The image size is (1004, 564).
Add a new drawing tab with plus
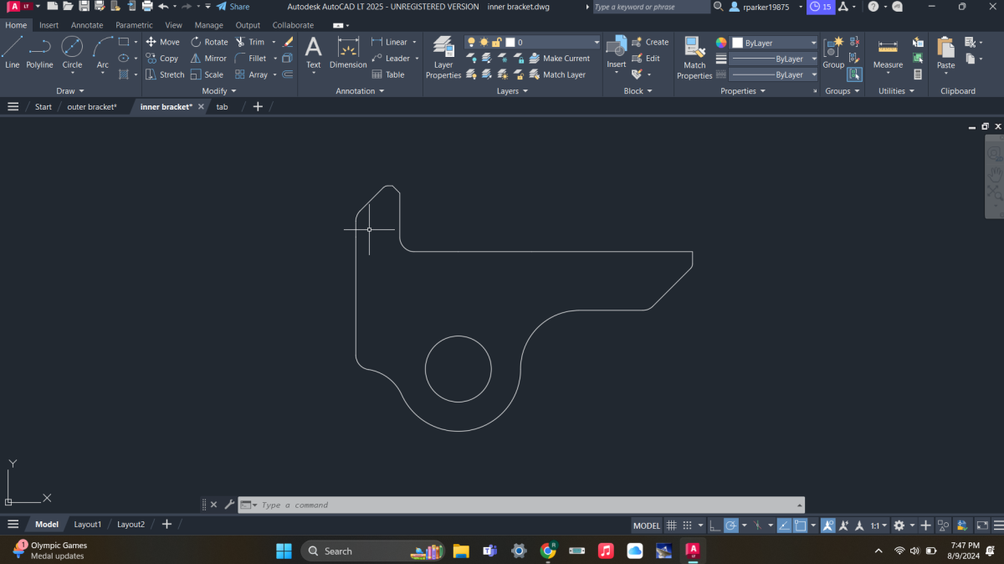pos(258,106)
